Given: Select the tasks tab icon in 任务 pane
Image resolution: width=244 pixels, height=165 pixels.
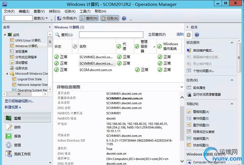Looking at the screenshot, I should pyautogui.click(x=188, y=34).
